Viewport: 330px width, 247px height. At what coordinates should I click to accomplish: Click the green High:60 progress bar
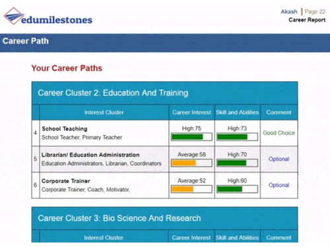click(237, 189)
